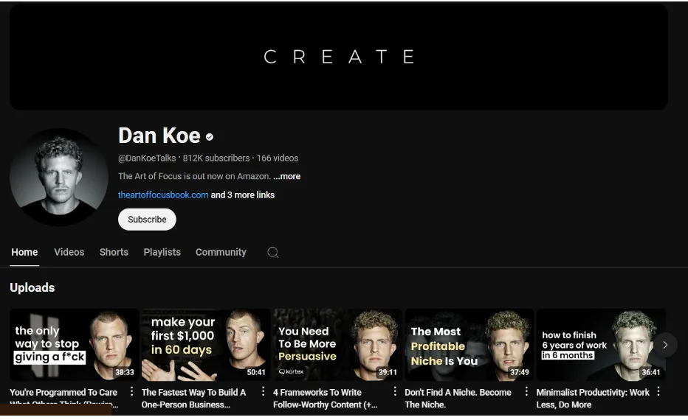This screenshot has width=688, height=420.
Task: Click the 50:41 duration badge
Action: point(256,372)
